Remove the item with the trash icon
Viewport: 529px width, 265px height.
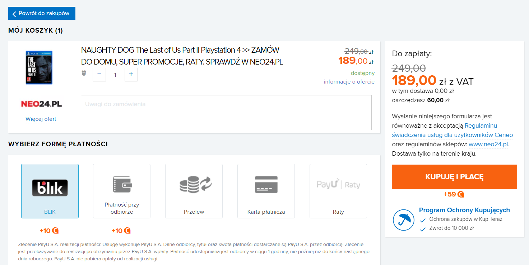(x=84, y=73)
